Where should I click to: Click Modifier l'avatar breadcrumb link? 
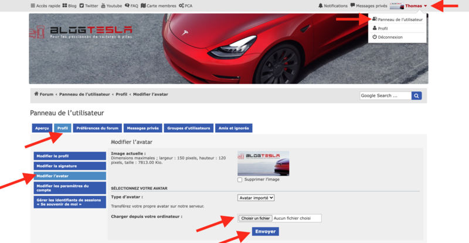(x=151, y=94)
